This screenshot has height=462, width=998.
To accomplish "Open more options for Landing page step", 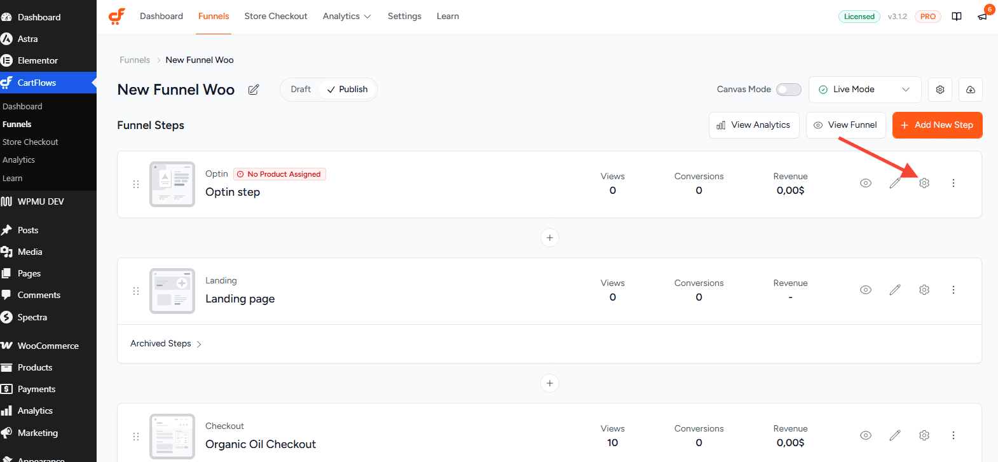I will click(954, 290).
